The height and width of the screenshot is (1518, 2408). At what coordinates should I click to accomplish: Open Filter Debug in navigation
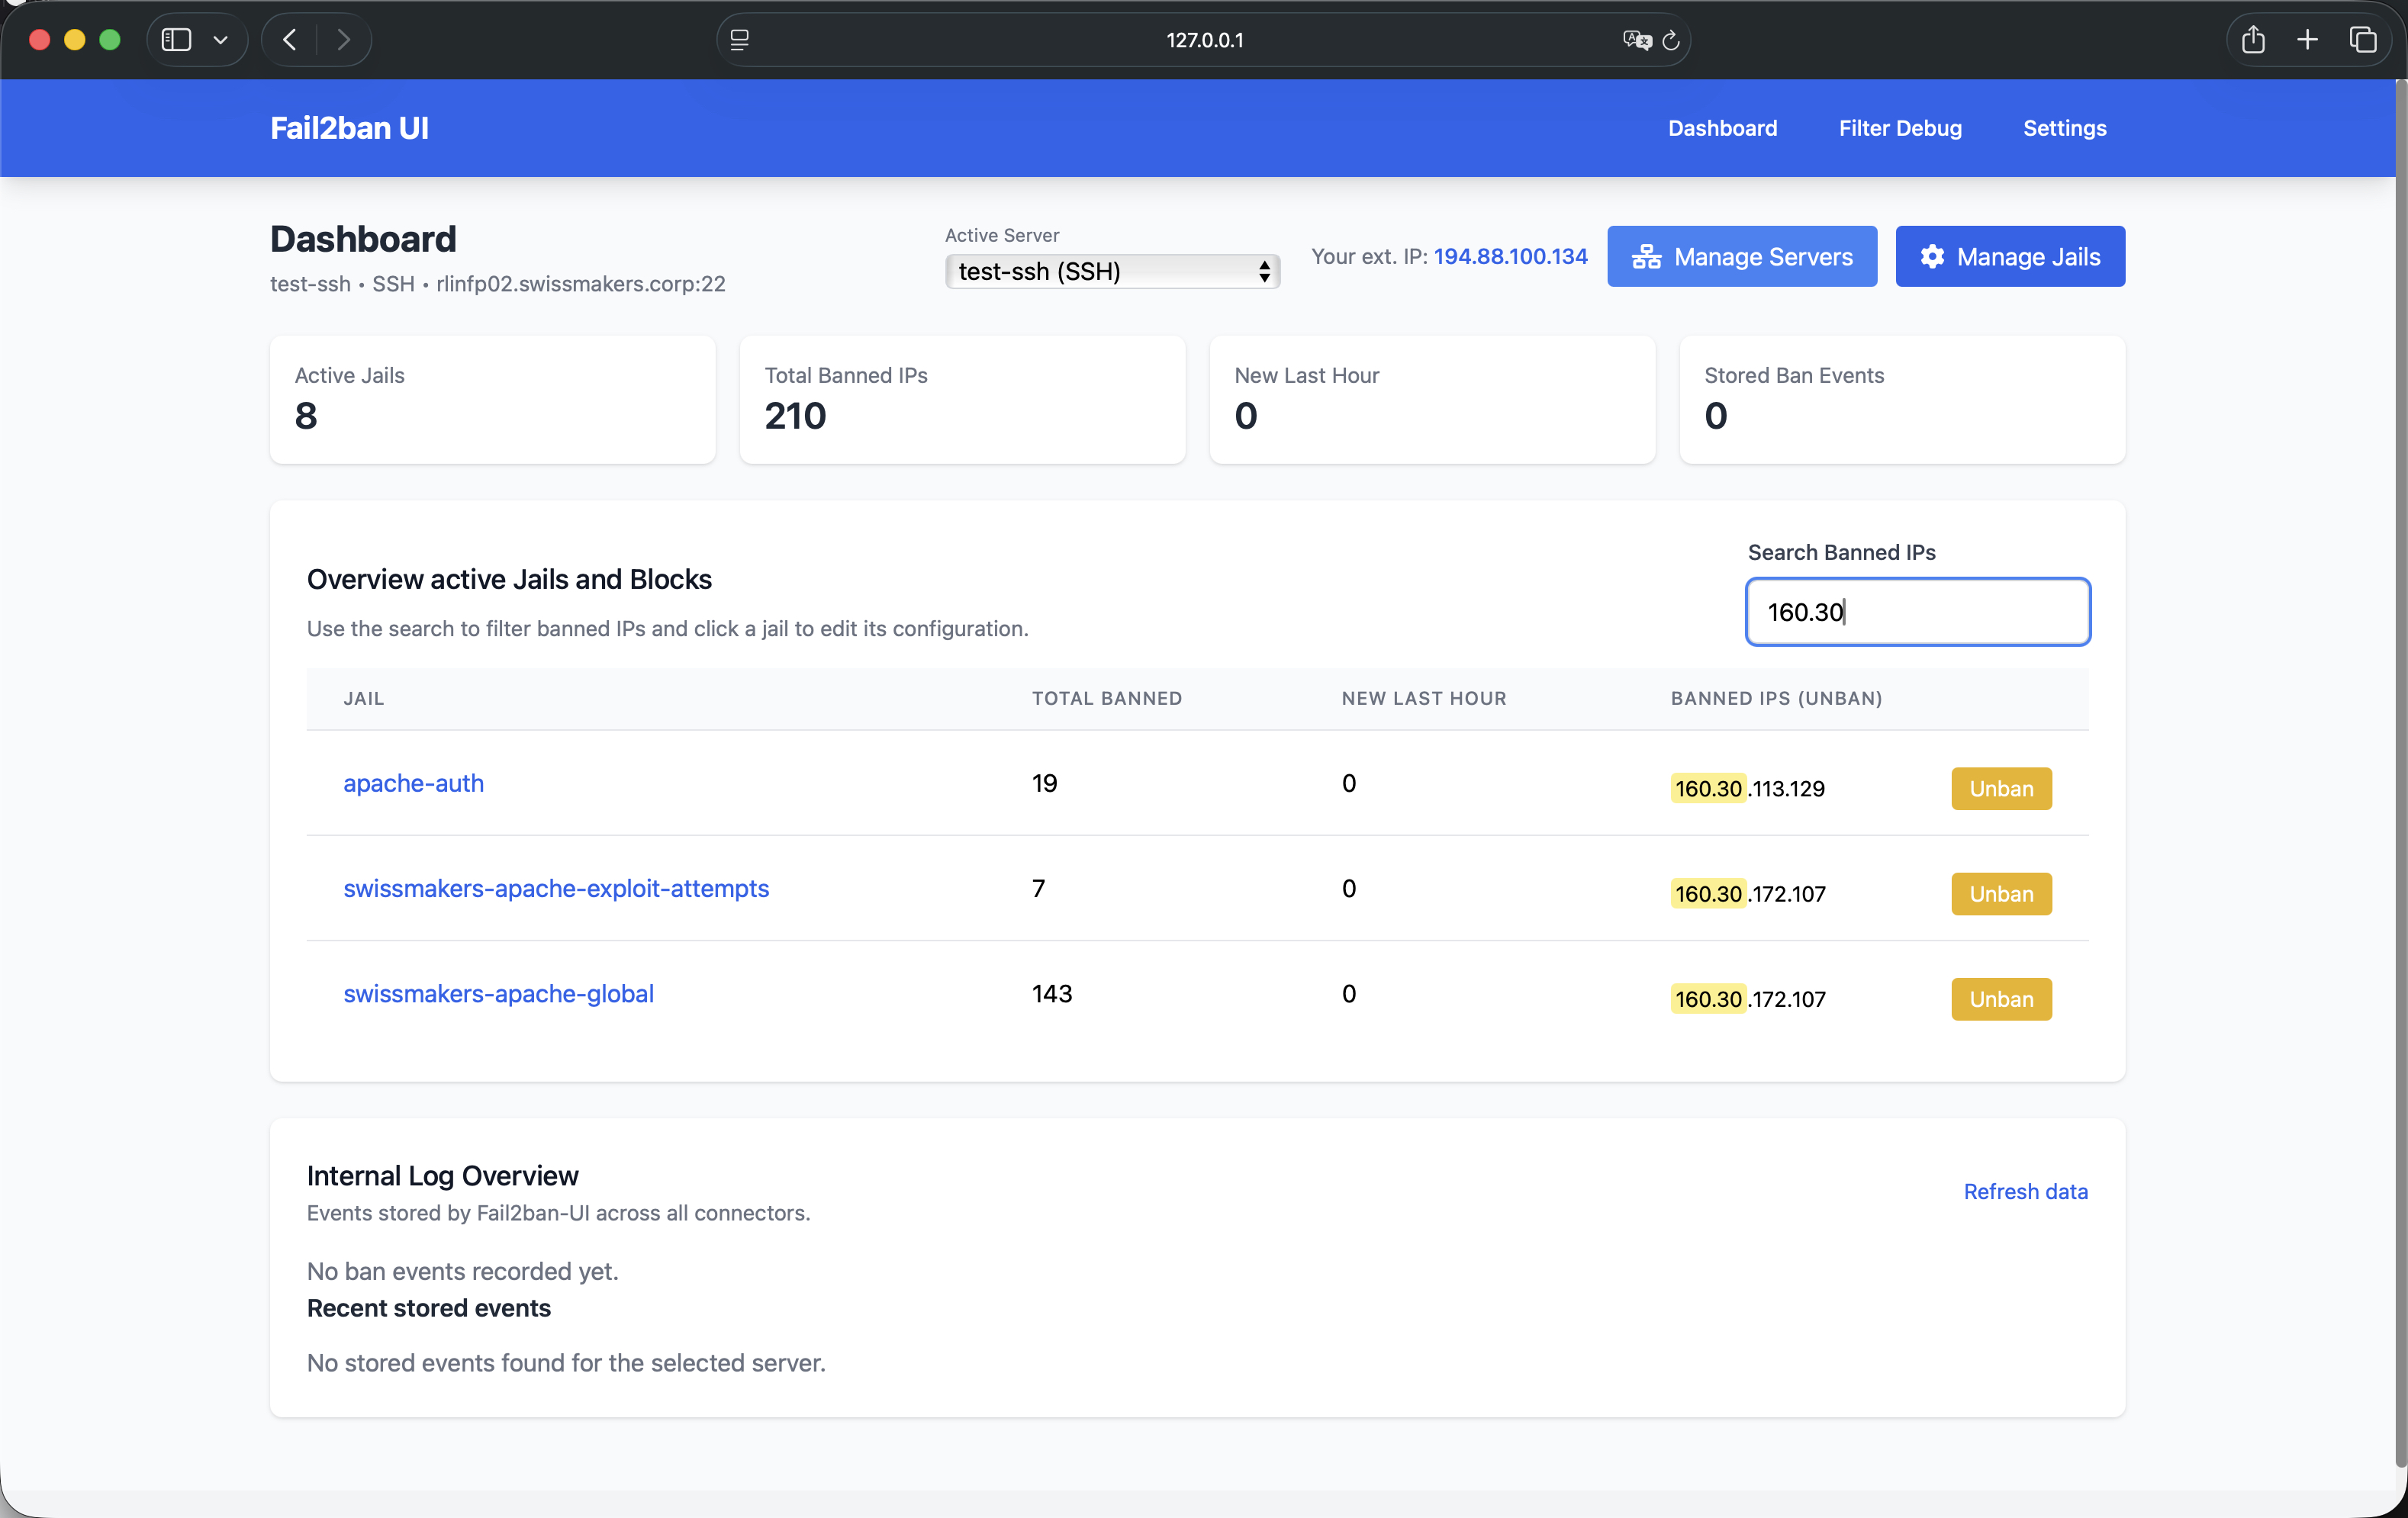point(1899,128)
